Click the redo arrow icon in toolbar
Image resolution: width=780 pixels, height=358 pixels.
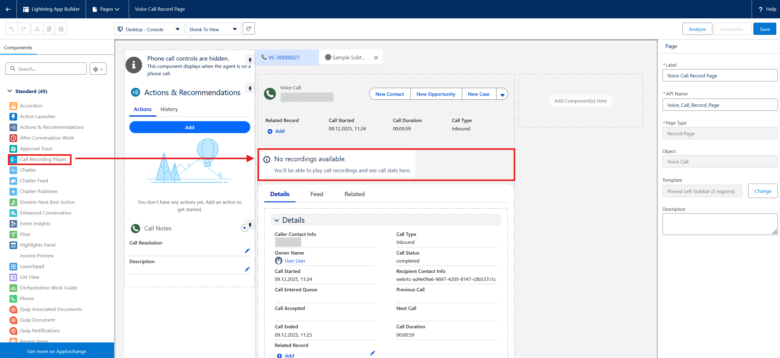click(x=24, y=29)
